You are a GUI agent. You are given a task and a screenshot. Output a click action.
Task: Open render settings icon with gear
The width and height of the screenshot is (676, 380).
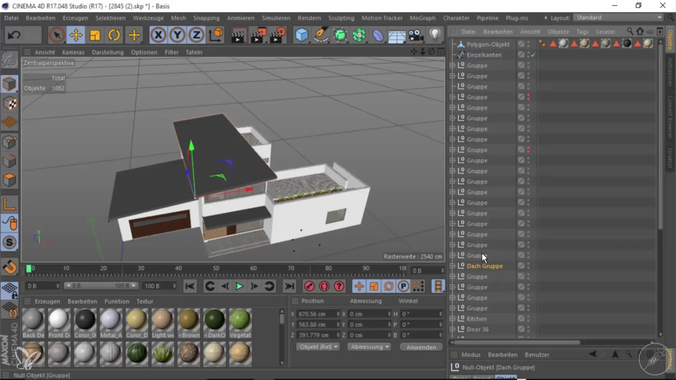pos(278,35)
